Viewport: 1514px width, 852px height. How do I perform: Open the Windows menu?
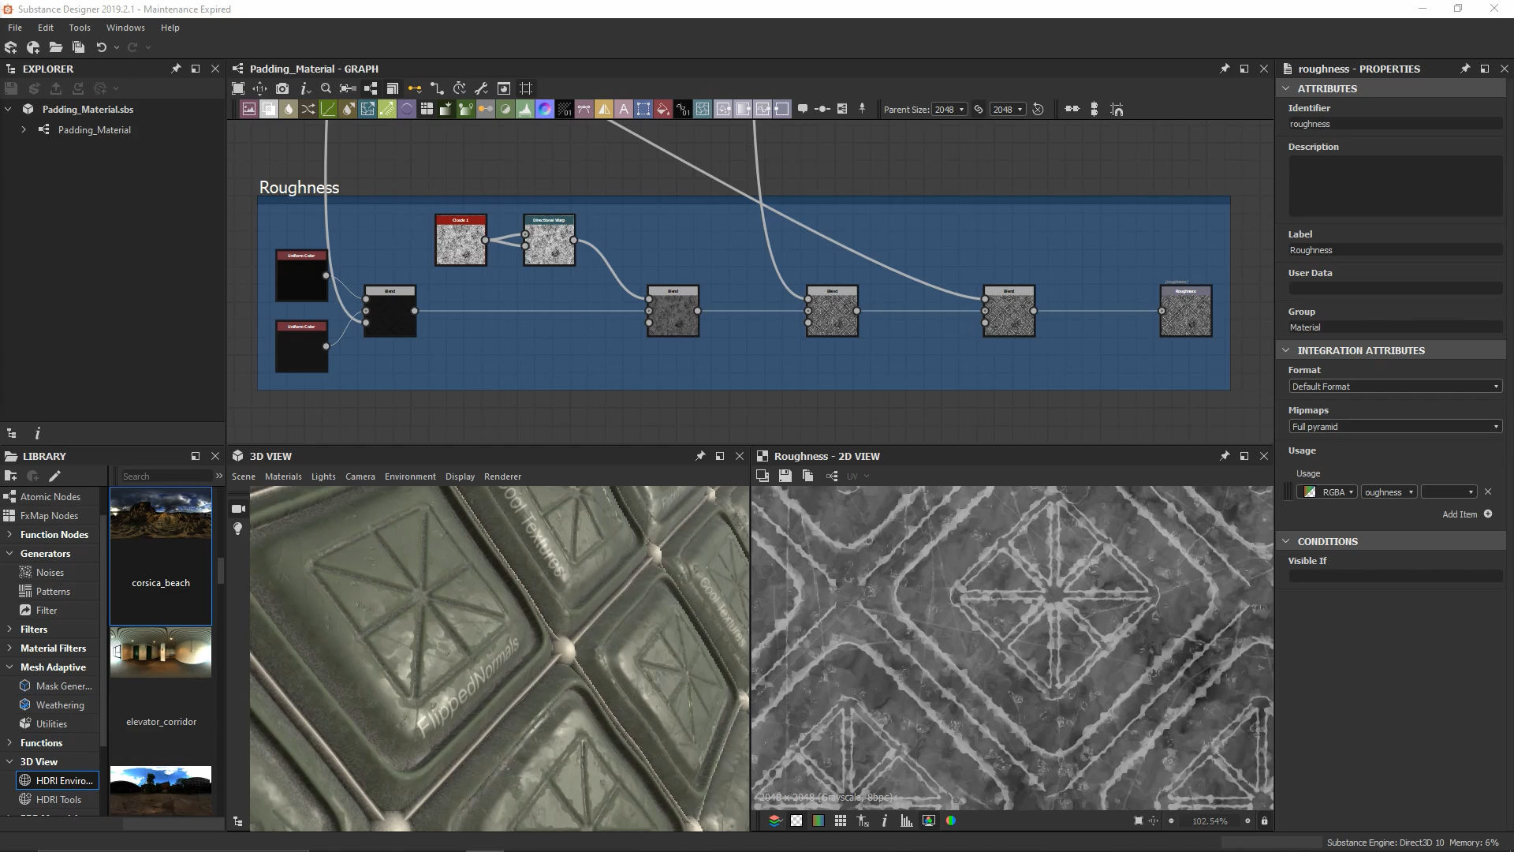pyautogui.click(x=125, y=28)
